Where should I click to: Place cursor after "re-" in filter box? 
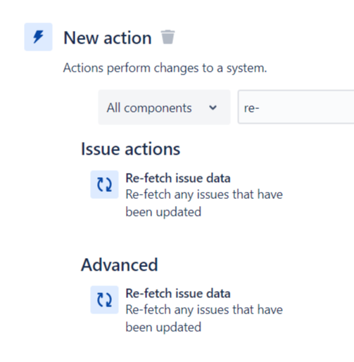(x=260, y=108)
